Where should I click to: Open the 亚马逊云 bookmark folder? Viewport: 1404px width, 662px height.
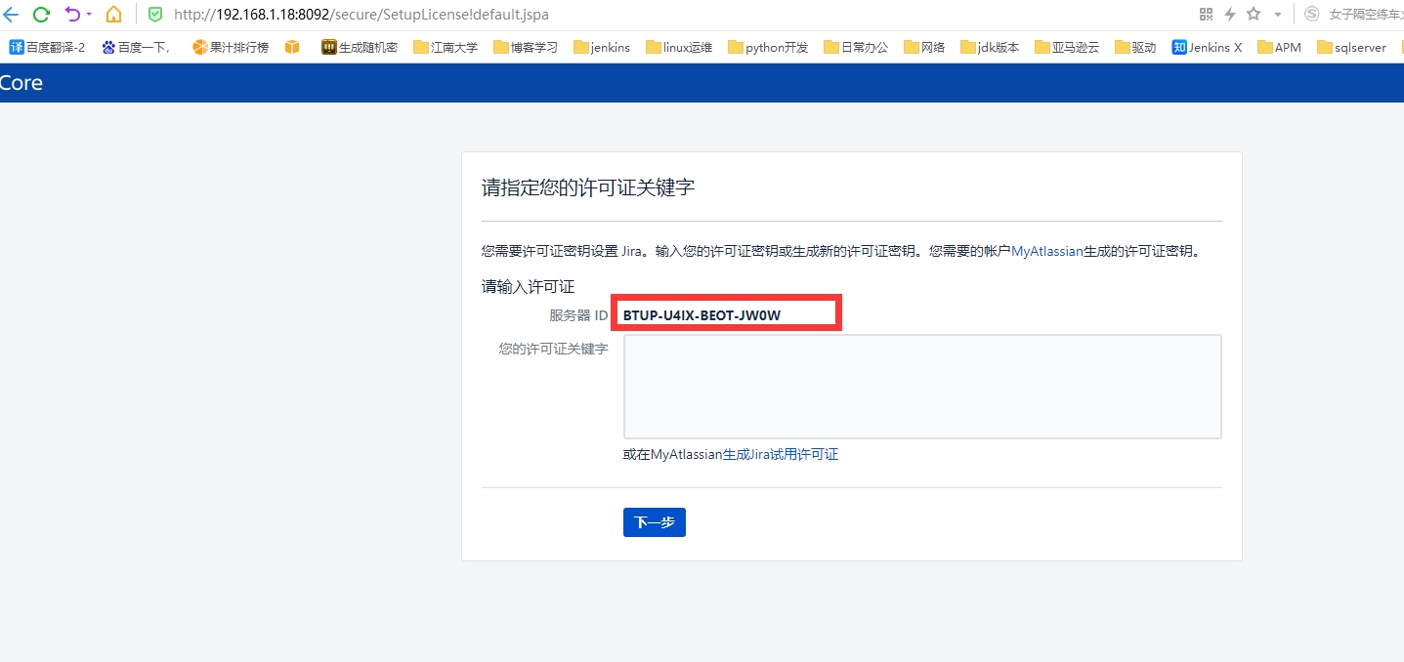[1068, 47]
